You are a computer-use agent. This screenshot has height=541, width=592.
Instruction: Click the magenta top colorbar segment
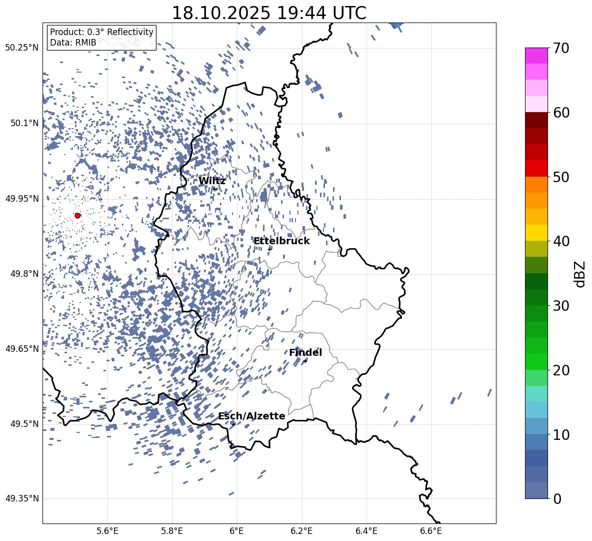click(x=536, y=56)
